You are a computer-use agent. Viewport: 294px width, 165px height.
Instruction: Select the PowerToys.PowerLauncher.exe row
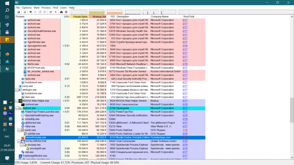110,112
